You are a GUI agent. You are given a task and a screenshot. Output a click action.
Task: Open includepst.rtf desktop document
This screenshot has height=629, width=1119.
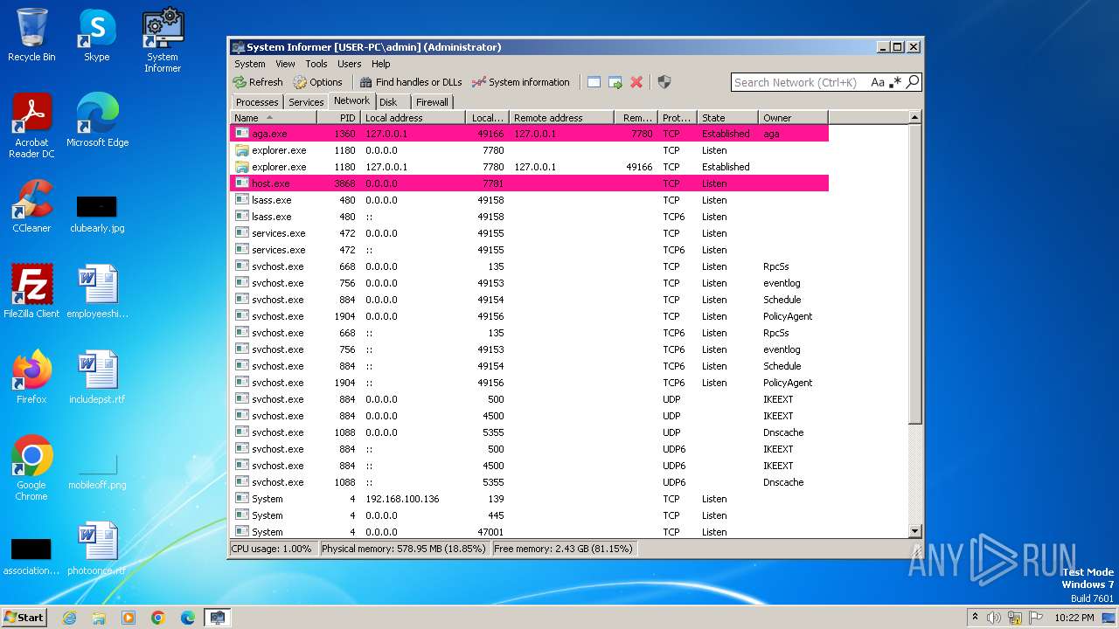(97, 377)
